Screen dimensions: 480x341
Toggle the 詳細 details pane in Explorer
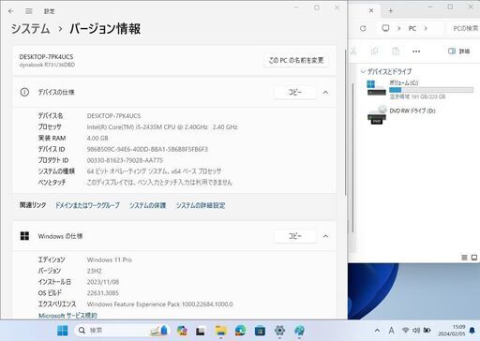pyautogui.click(x=458, y=51)
